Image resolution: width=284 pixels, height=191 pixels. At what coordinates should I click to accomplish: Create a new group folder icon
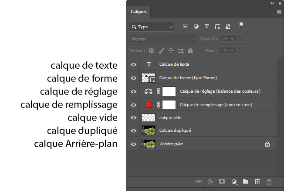pyautogui.click(x=246, y=181)
